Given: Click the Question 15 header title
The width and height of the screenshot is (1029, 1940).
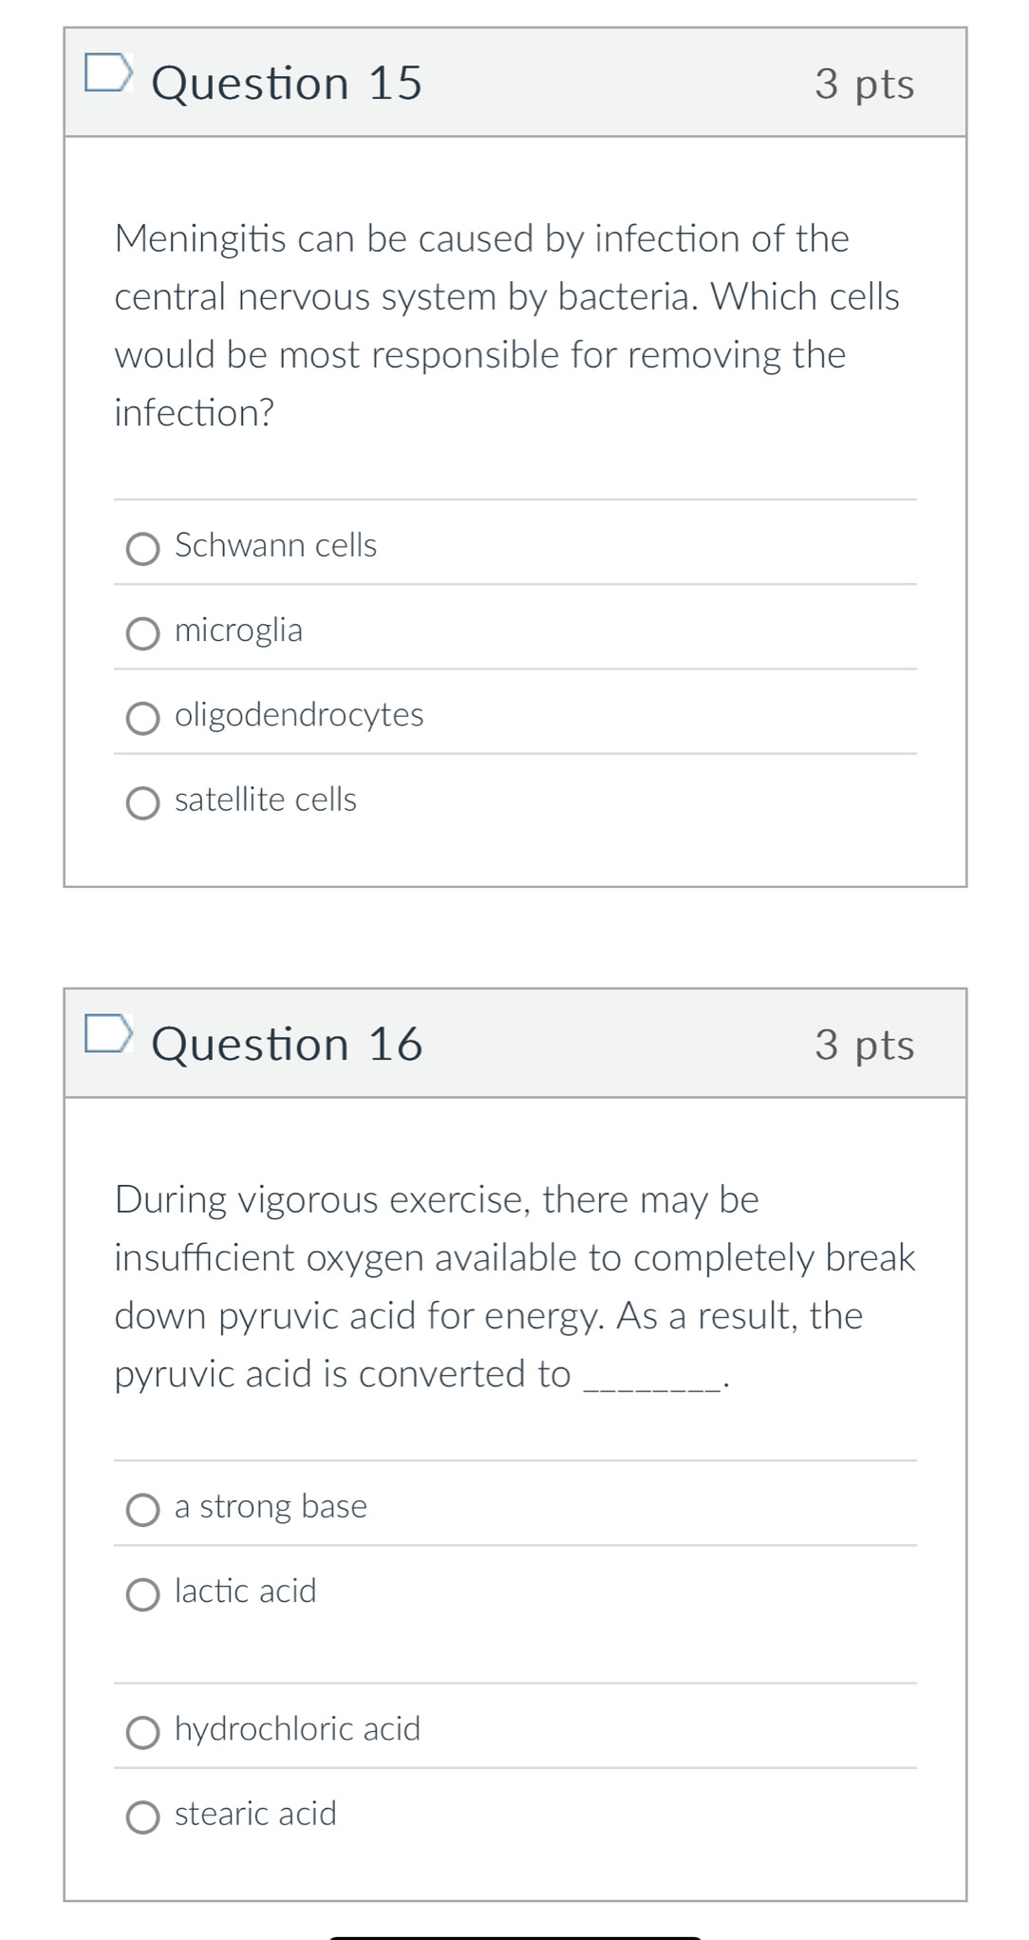Looking at the screenshot, I should (x=287, y=84).
